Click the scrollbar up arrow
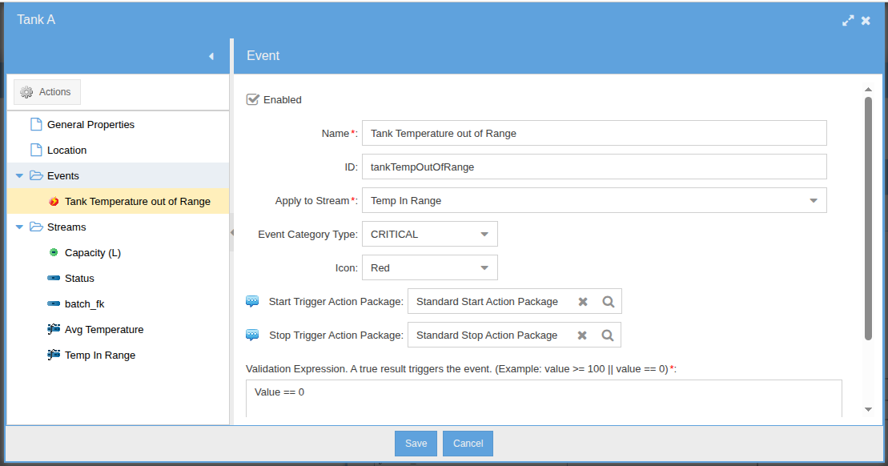Image resolution: width=888 pixels, height=466 pixels. tap(868, 90)
